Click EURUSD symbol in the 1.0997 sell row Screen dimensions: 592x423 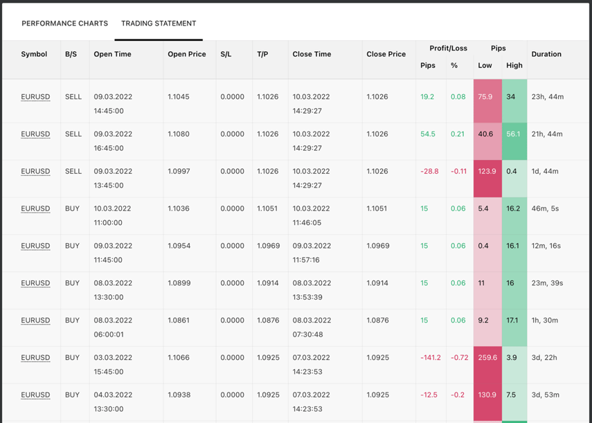(35, 172)
